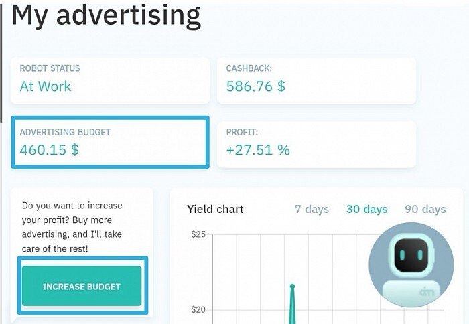Show the 90 days yield chart
This screenshot has height=324, width=469.
(425, 210)
